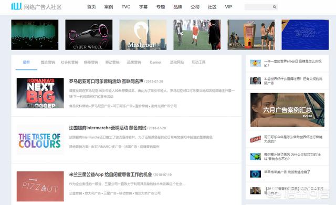The width and height of the screenshot is (336, 205).
Task: Open the 公司 nav menu item
Action: tap(195, 7)
